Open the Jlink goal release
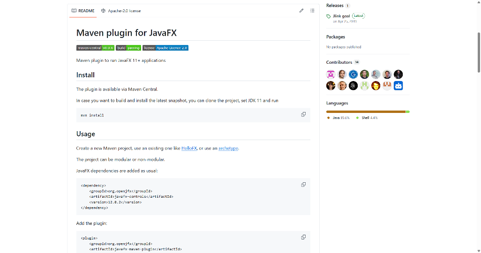The height and width of the screenshot is (253, 481). [x=341, y=16]
